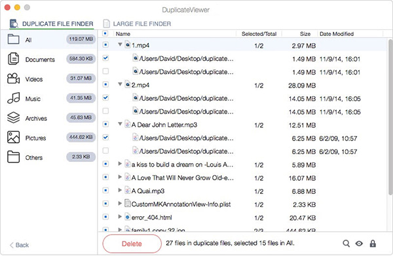393x256 pixels.
Task: Expand the a kiss to build a dream group
Action: 120,164
